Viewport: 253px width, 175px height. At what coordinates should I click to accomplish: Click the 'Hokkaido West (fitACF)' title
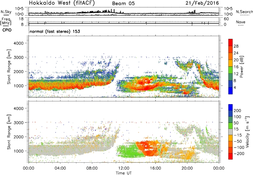(62, 3)
